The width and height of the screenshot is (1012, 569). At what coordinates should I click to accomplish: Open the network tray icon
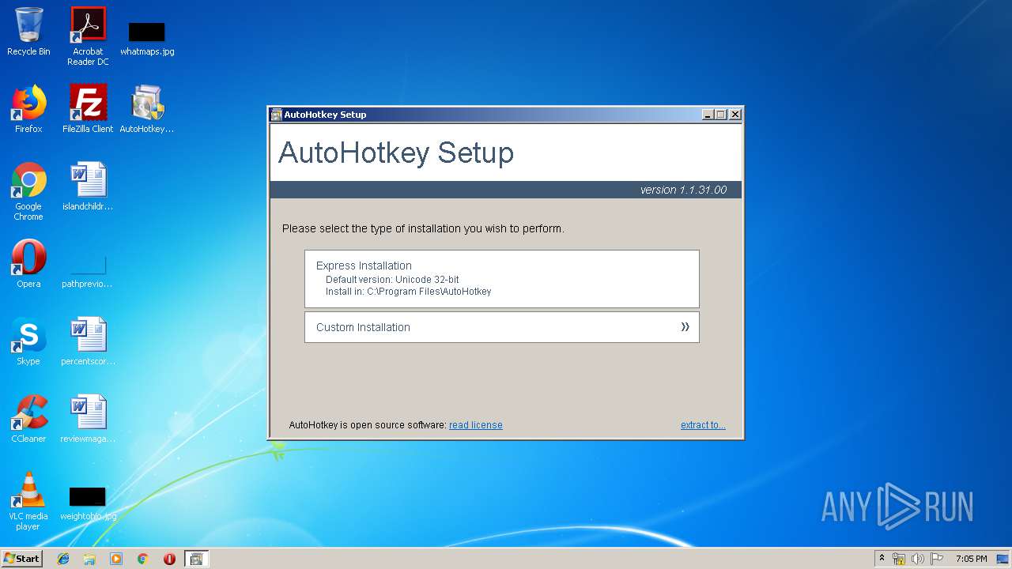(x=899, y=559)
